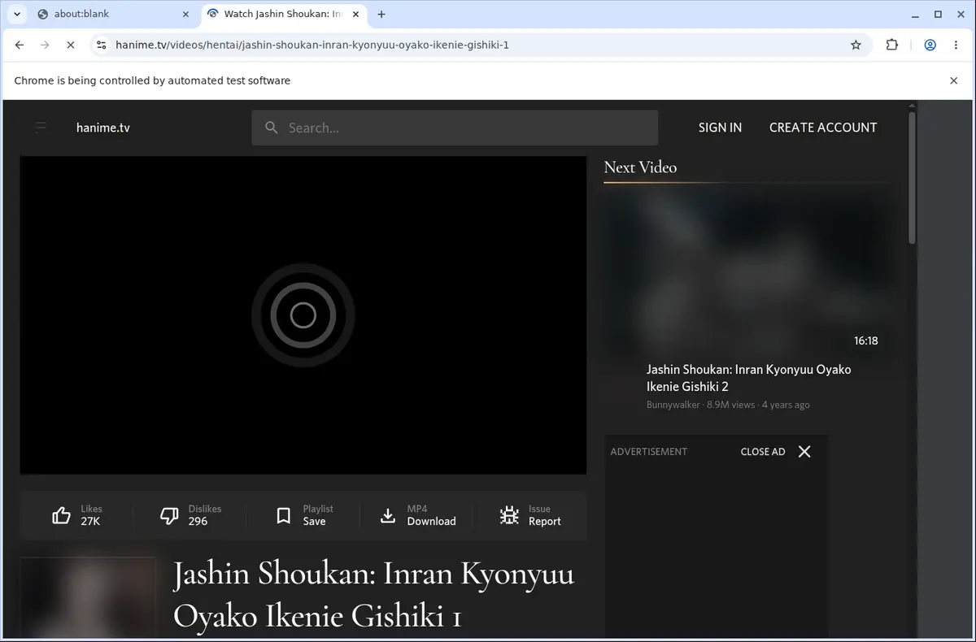Click the '8.9M views' text
The width and height of the screenshot is (976, 642).
730,405
